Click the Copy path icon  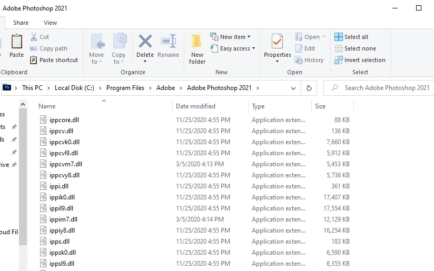click(x=34, y=48)
